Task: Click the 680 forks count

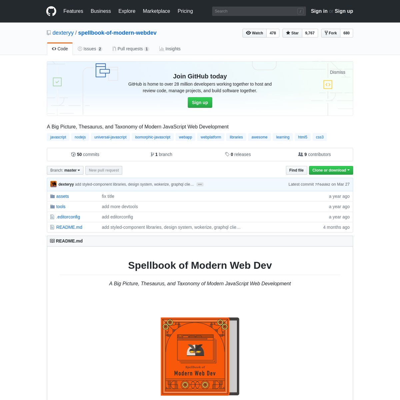Action: pos(346,33)
